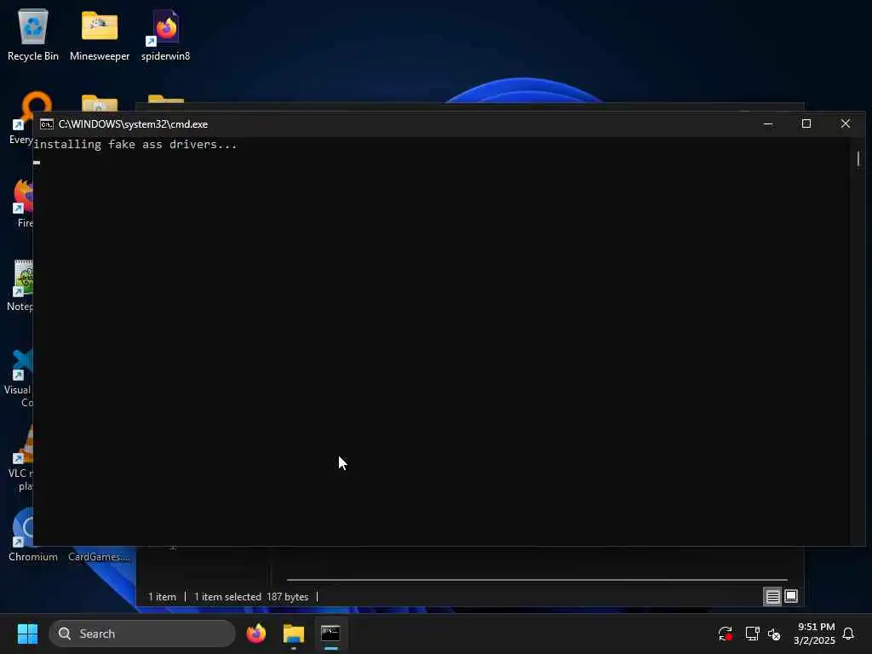Open File Explorer from the taskbar
This screenshot has height=654, width=872.
click(294, 634)
